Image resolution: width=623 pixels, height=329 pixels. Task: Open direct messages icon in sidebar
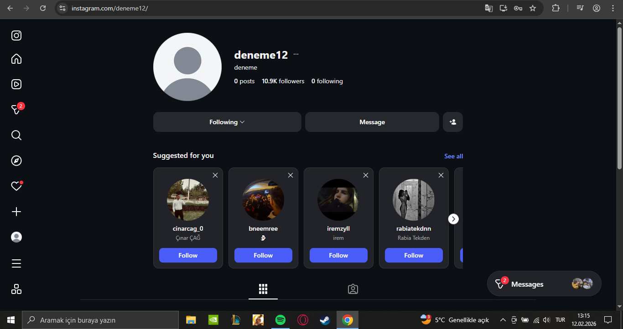16,110
